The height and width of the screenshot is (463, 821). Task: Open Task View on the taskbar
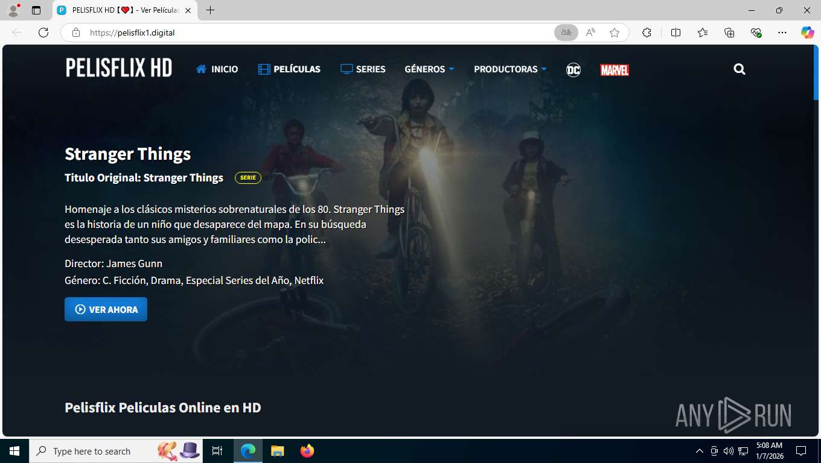217,451
